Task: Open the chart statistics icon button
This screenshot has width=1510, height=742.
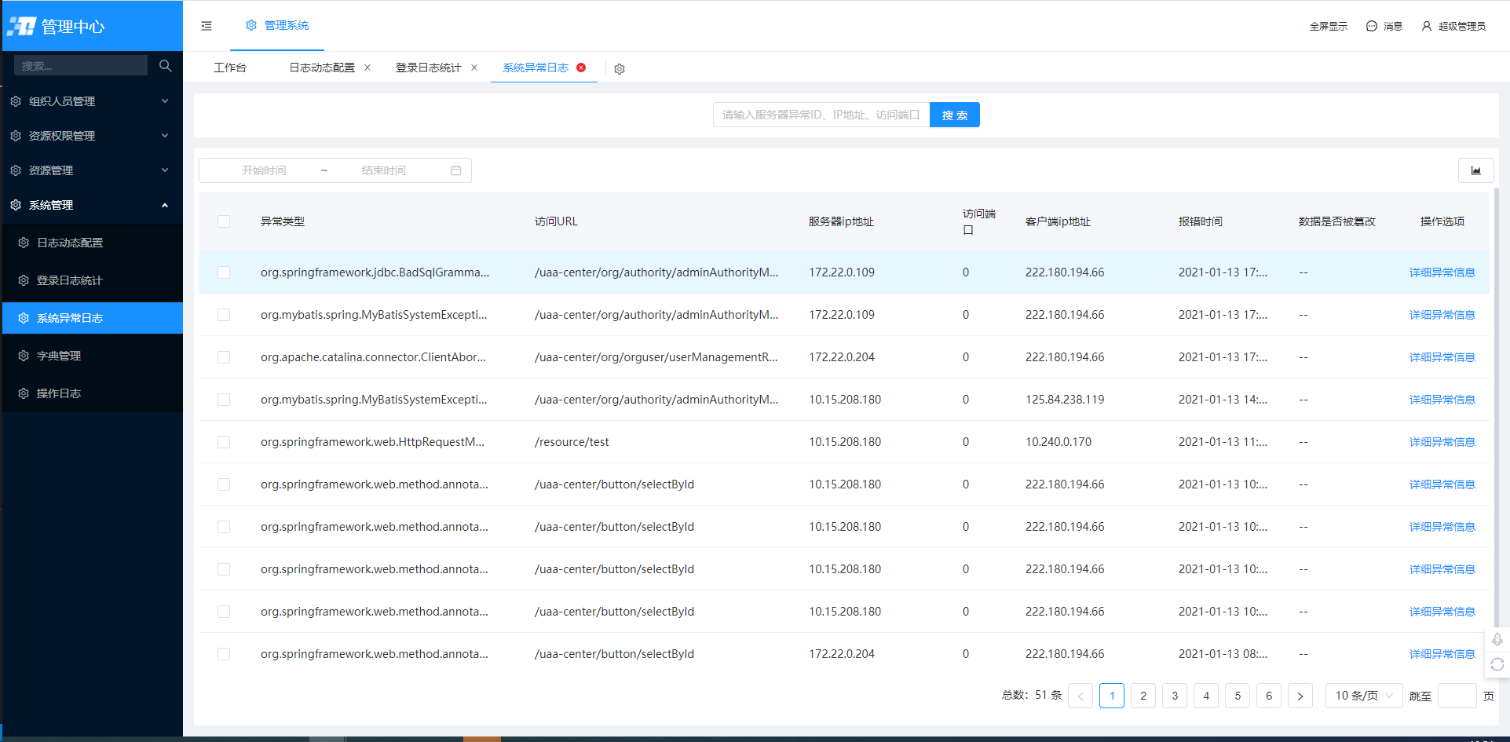Action: click(1476, 170)
